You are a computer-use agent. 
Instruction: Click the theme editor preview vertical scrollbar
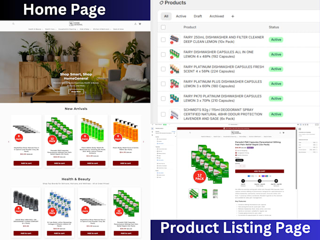(x=296, y=159)
